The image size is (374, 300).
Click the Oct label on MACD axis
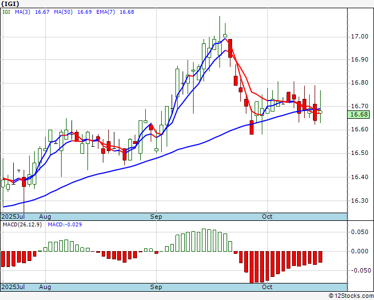tap(267, 287)
